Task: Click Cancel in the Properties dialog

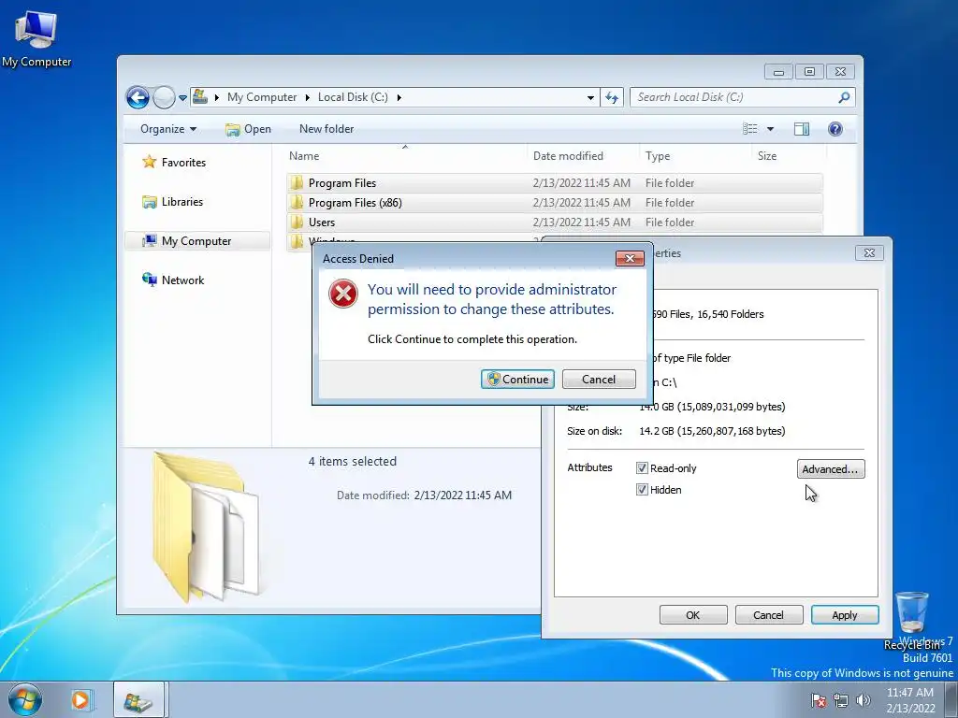Action: 769,615
